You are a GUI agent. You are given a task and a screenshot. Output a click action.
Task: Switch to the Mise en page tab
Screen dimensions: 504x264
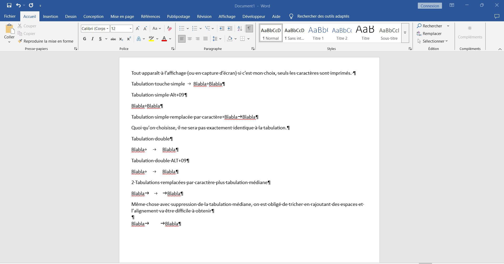122,16
